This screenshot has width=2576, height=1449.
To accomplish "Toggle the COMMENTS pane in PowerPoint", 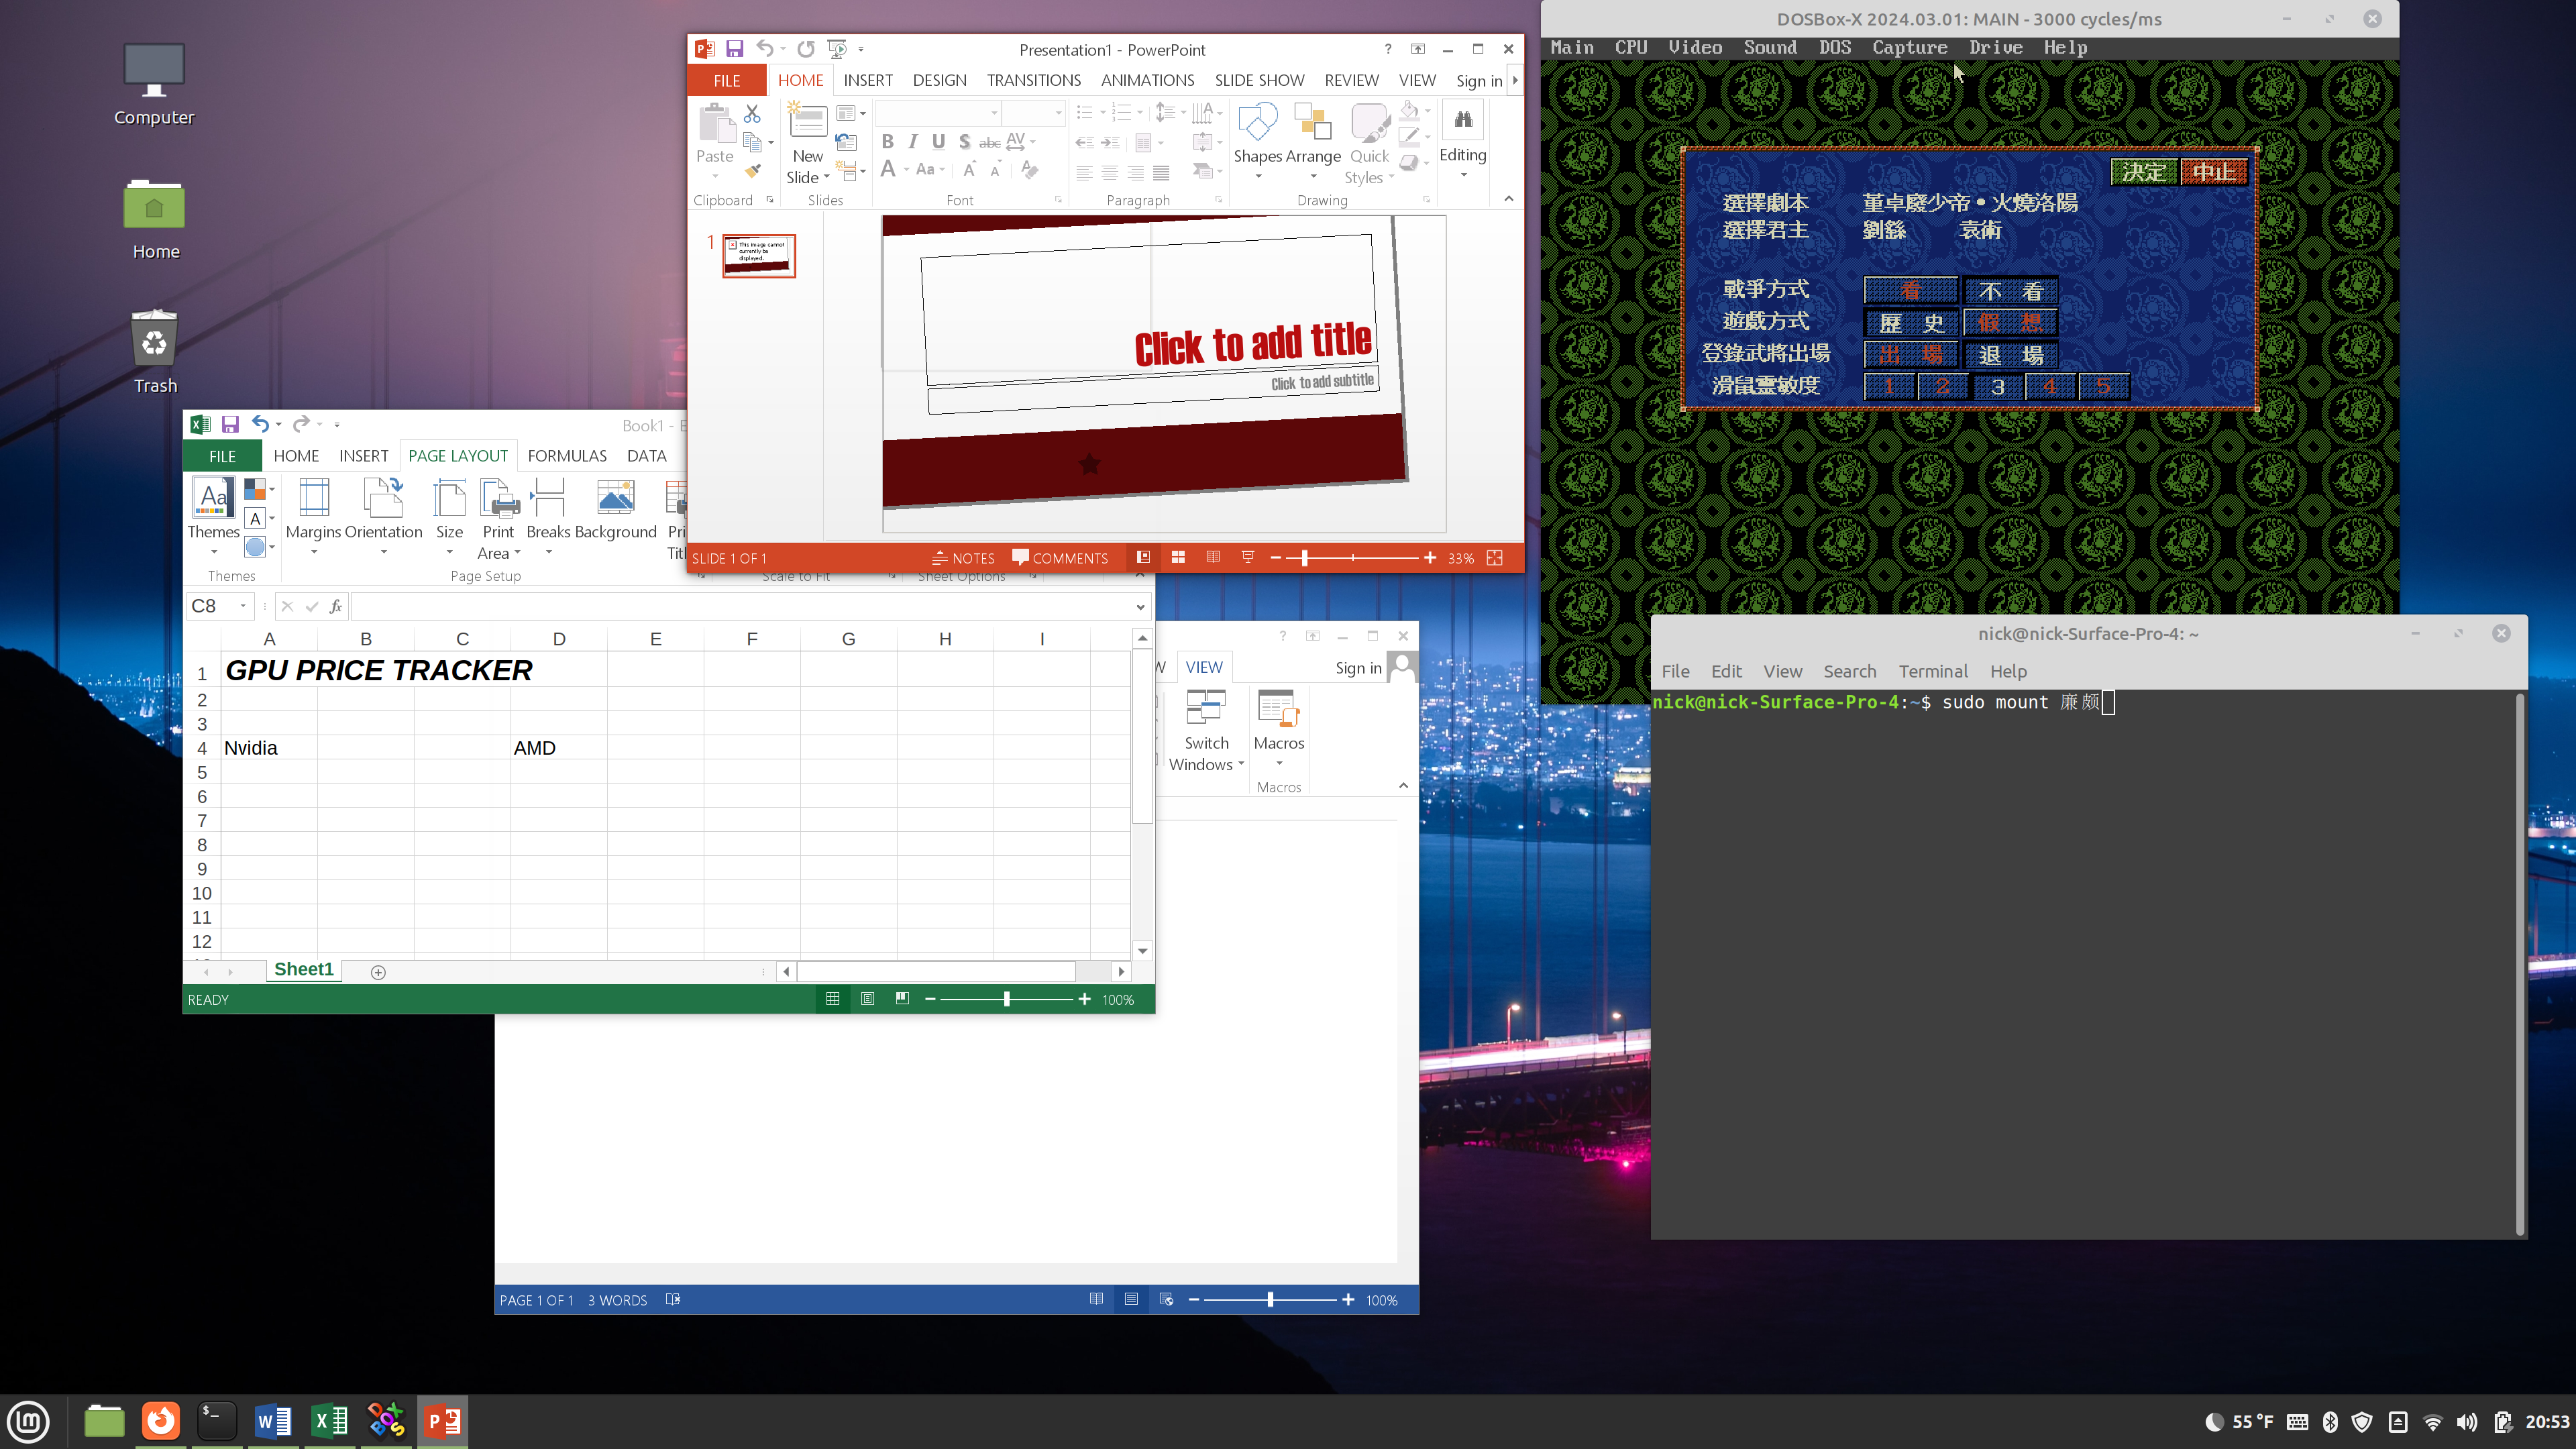I will (1060, 558).
